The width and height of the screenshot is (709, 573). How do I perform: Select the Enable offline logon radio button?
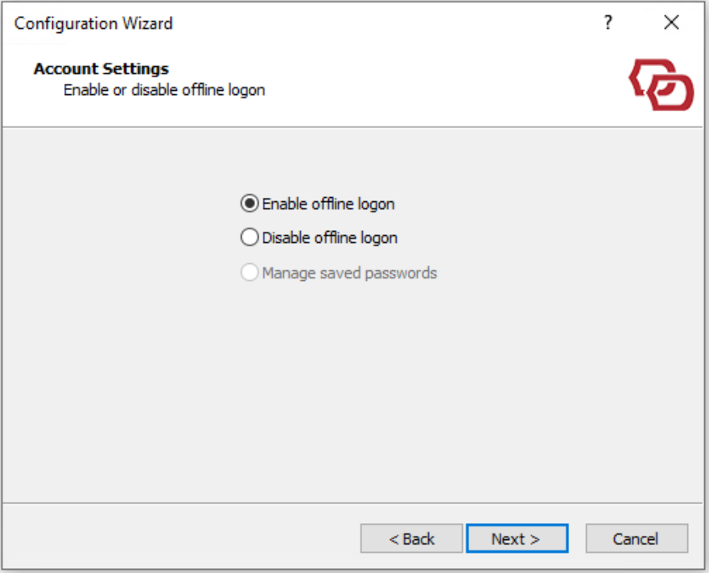[x=250, y=204]
